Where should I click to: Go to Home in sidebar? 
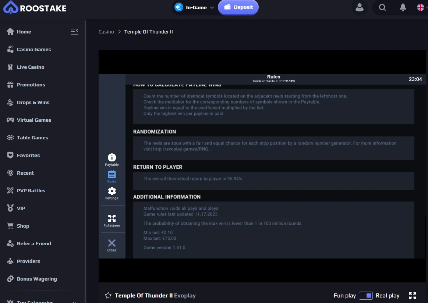click(x=24, y=32)
